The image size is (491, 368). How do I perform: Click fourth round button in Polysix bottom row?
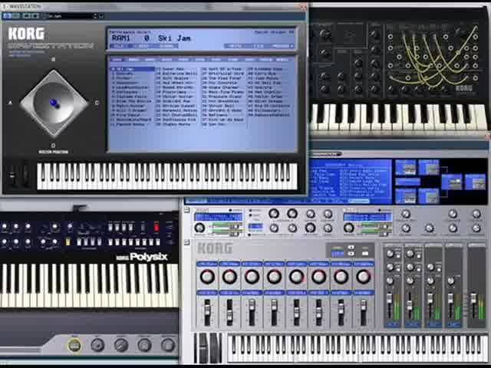(x=144, y=345)
